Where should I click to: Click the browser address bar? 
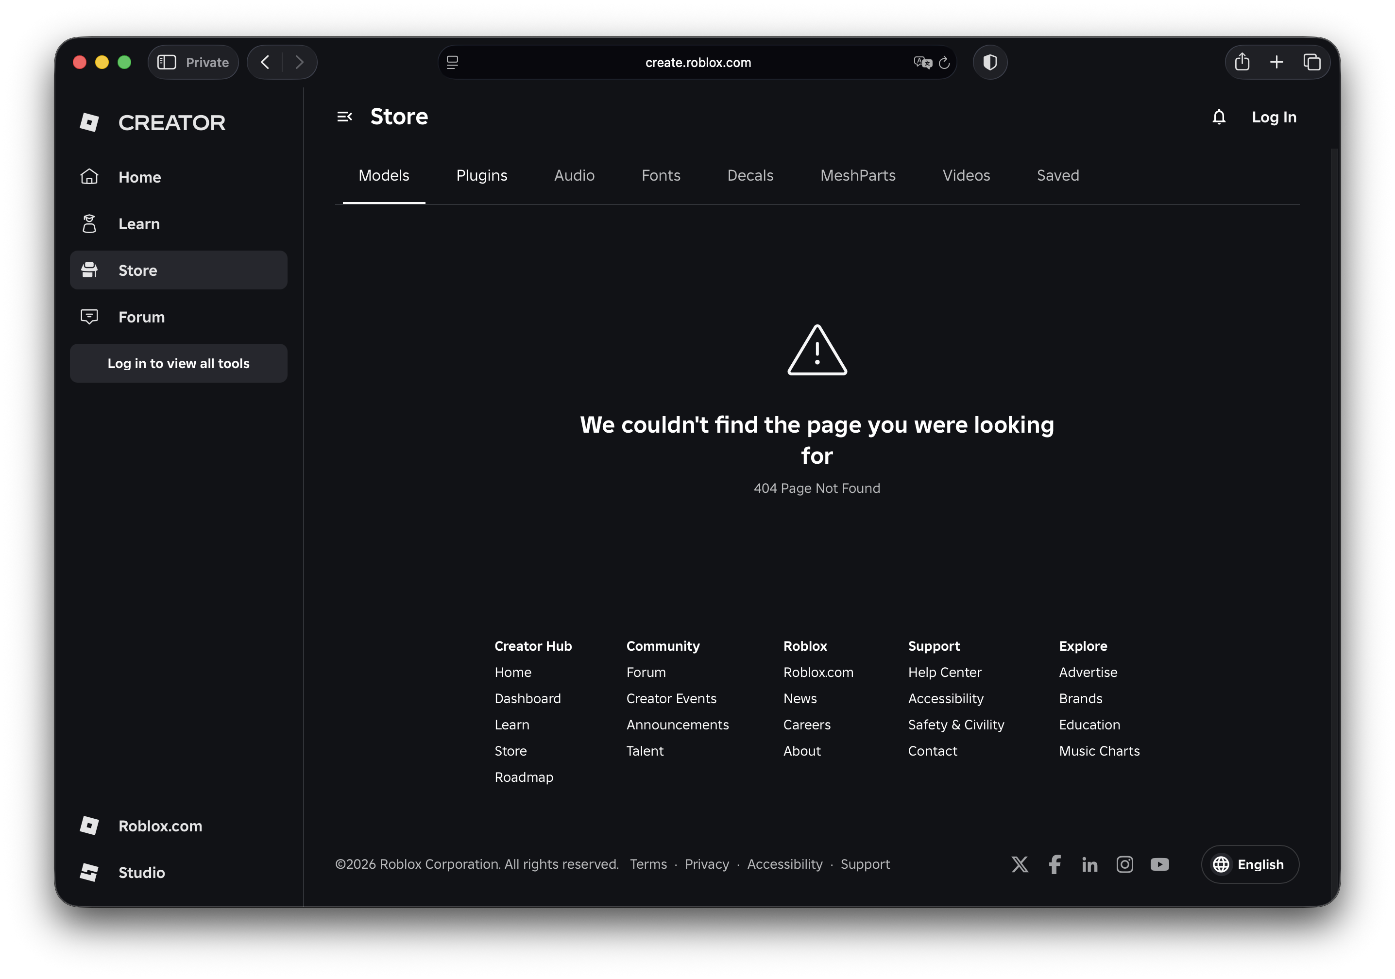point(697,61)
